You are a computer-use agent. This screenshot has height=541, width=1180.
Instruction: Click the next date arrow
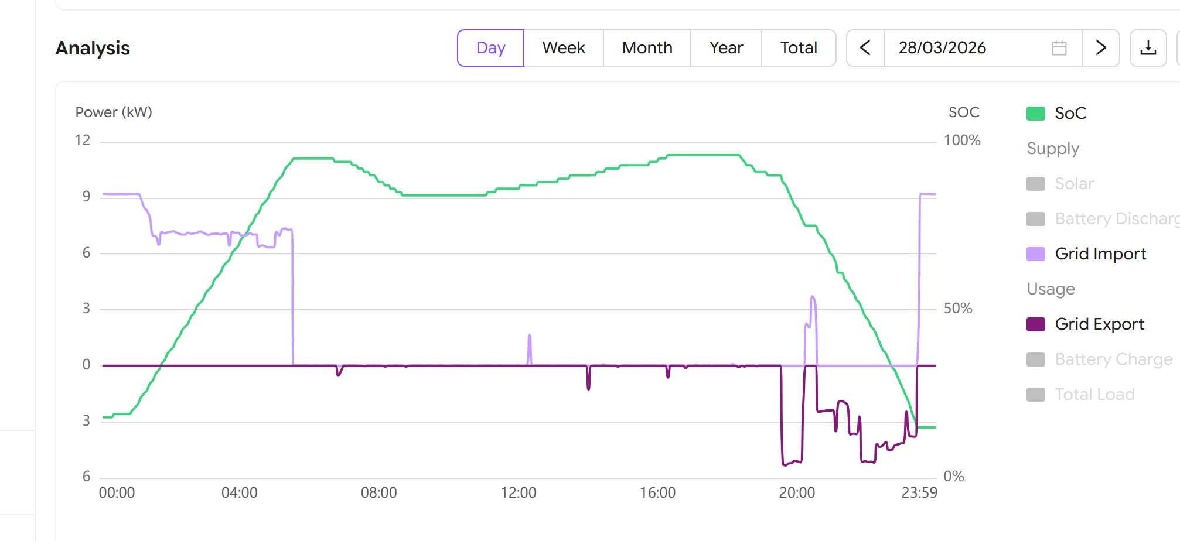[1101, 48]
